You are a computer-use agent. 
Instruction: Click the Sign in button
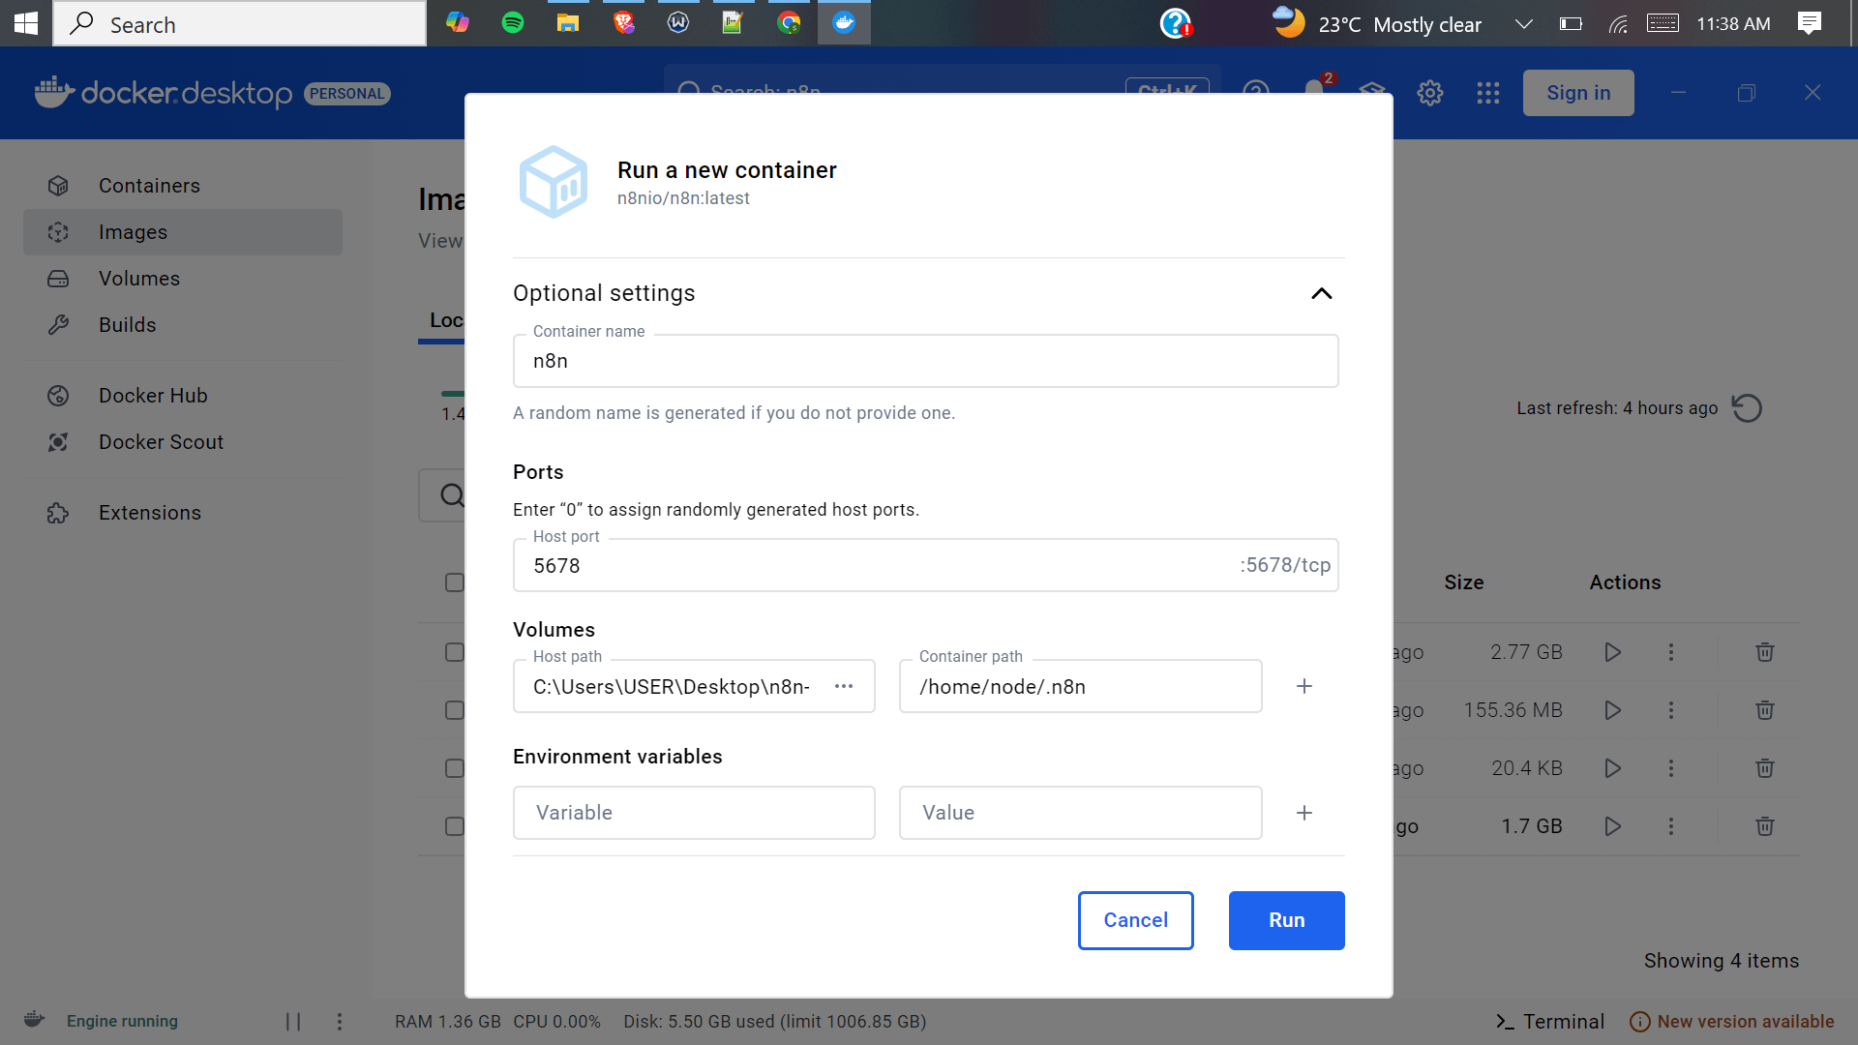(1578, 93)
